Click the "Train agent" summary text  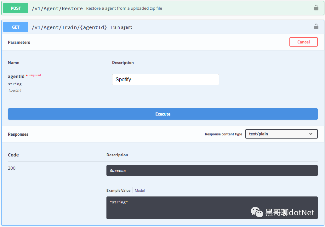tap(121, 27)
